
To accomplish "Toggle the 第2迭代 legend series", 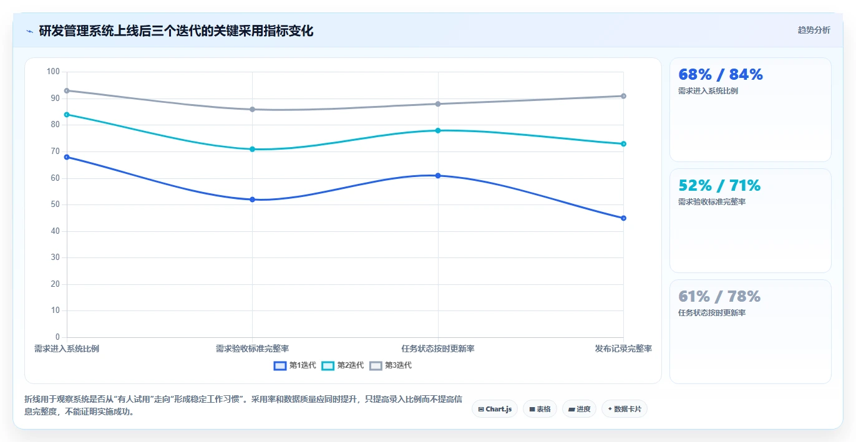I will pyautogui.click(x=343, y=365).
